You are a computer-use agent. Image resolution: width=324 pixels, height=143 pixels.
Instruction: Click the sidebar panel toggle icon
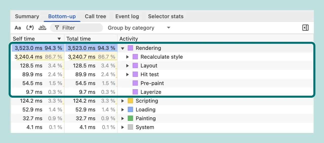[305, 28]
